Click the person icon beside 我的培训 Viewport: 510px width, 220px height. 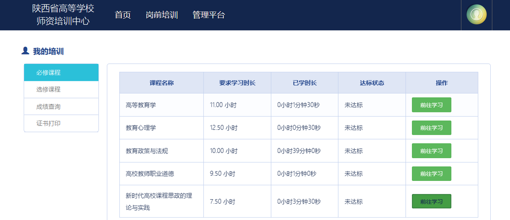[x=25, y=51]
